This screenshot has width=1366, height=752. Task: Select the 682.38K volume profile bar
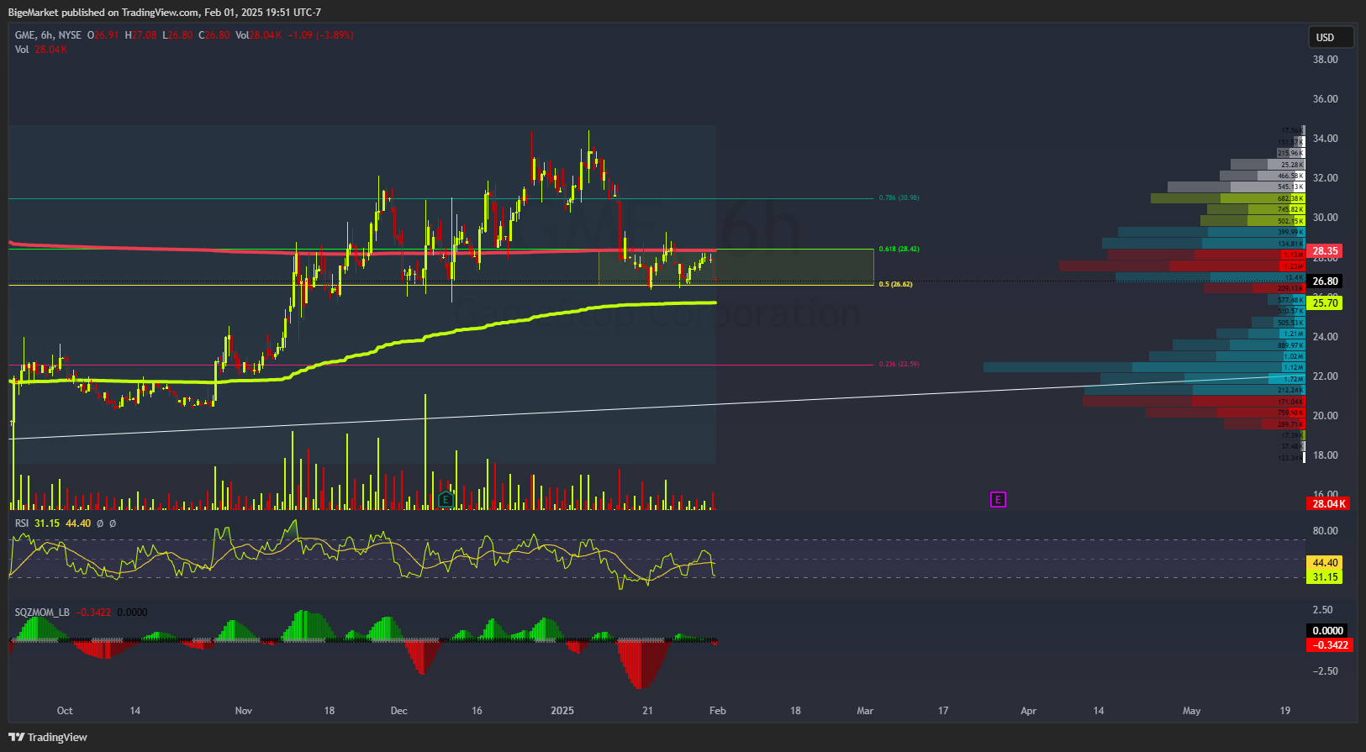[1227, 198]
